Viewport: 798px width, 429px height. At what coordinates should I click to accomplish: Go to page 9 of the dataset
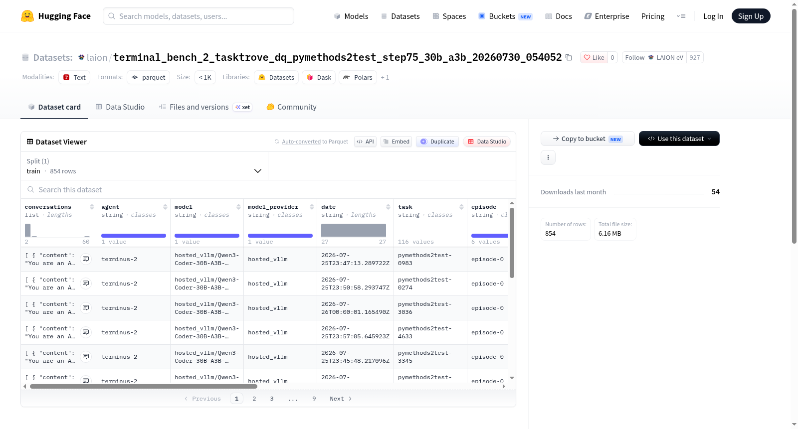(x=314, y=399)
